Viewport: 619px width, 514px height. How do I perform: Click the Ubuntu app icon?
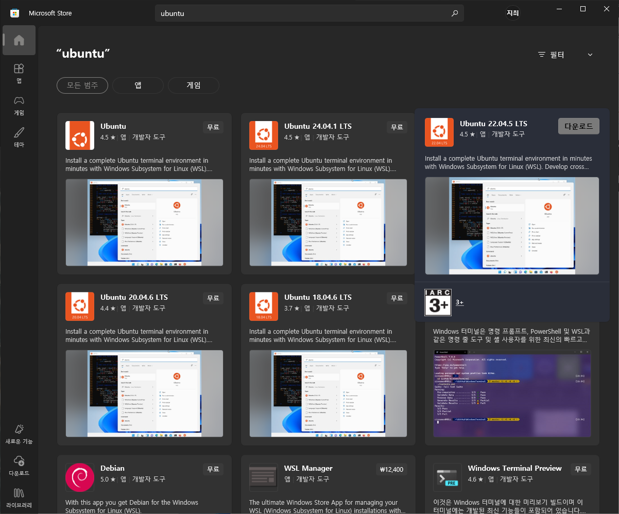(x=80, y=135)
